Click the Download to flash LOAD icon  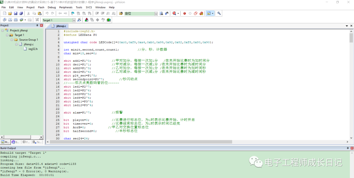[37, 20]
